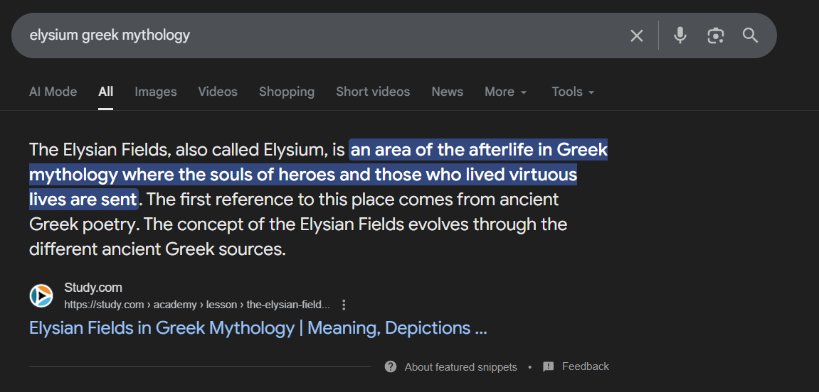Click the About featured snippets link
This screenshot has width=819, height=392.
coord(460,367)
